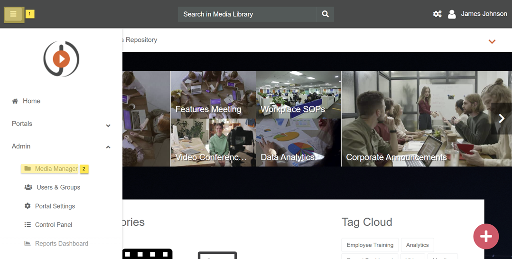This screenshot has height=259, width=512.
Task: Advance carousel with the right arrow
Action: coord(501,118)
